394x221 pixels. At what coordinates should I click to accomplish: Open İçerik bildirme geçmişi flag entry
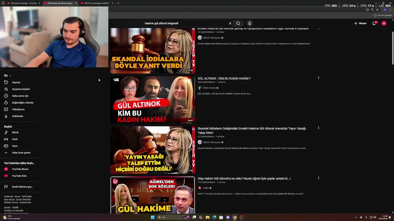point(22,187)
